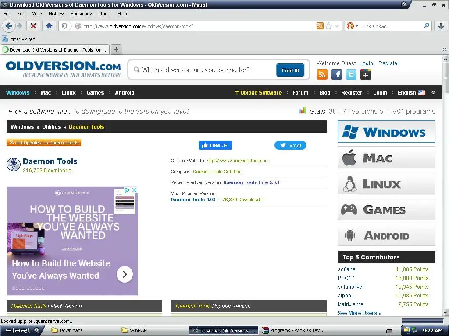
Task: Select Android in the black nav bar
Action: (x=125, y=93)
